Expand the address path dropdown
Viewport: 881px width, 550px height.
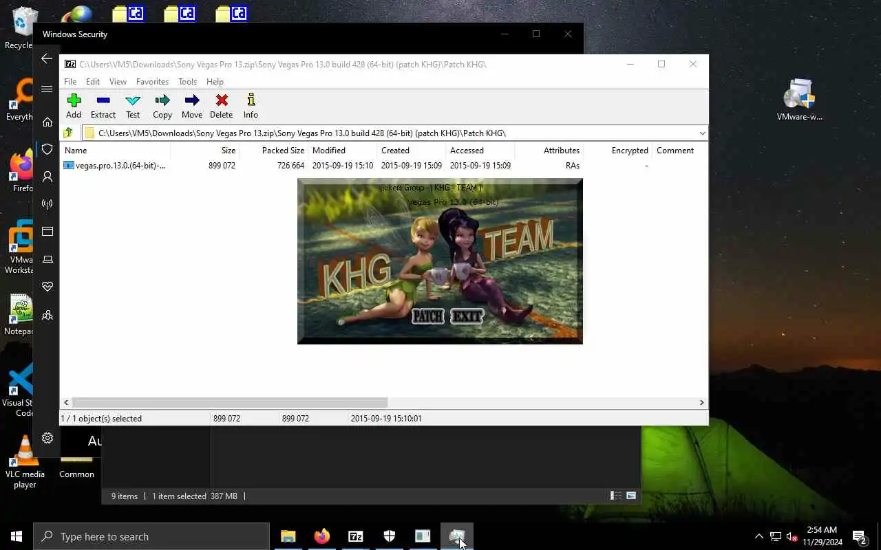coord(701,133)
